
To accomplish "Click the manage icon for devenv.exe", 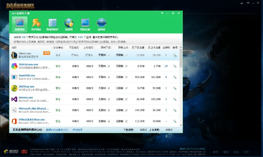I will (175, 99).
